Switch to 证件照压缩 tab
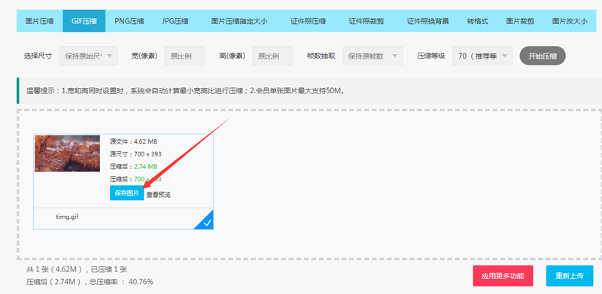Image resolution: width=602 pixels, height=294 pixels. tap(309, 21)
